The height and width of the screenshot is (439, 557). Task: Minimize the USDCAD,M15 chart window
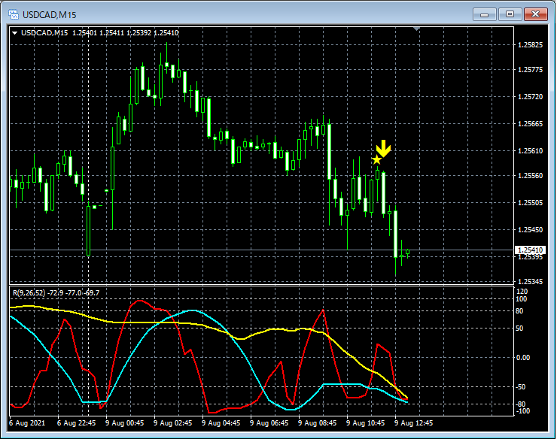(x=484, y=14)
